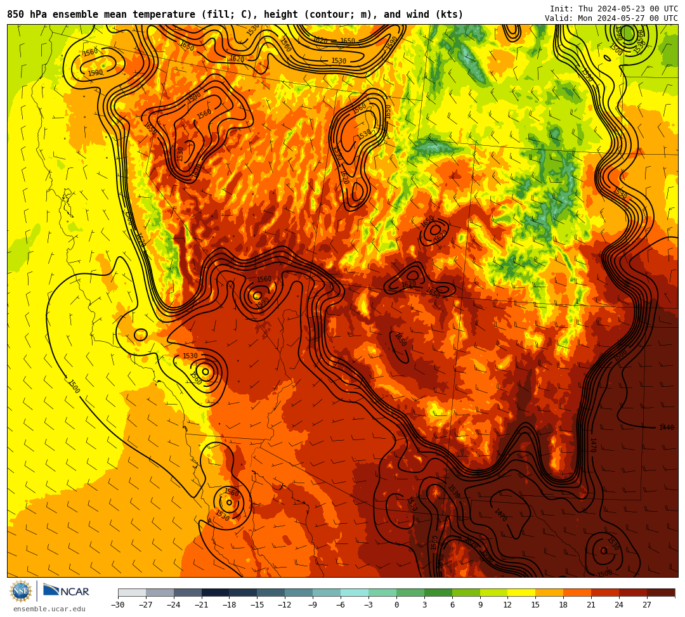Pick the darkest brown swatch above 27
Screen dimensions: 685x617
(661, 592)
